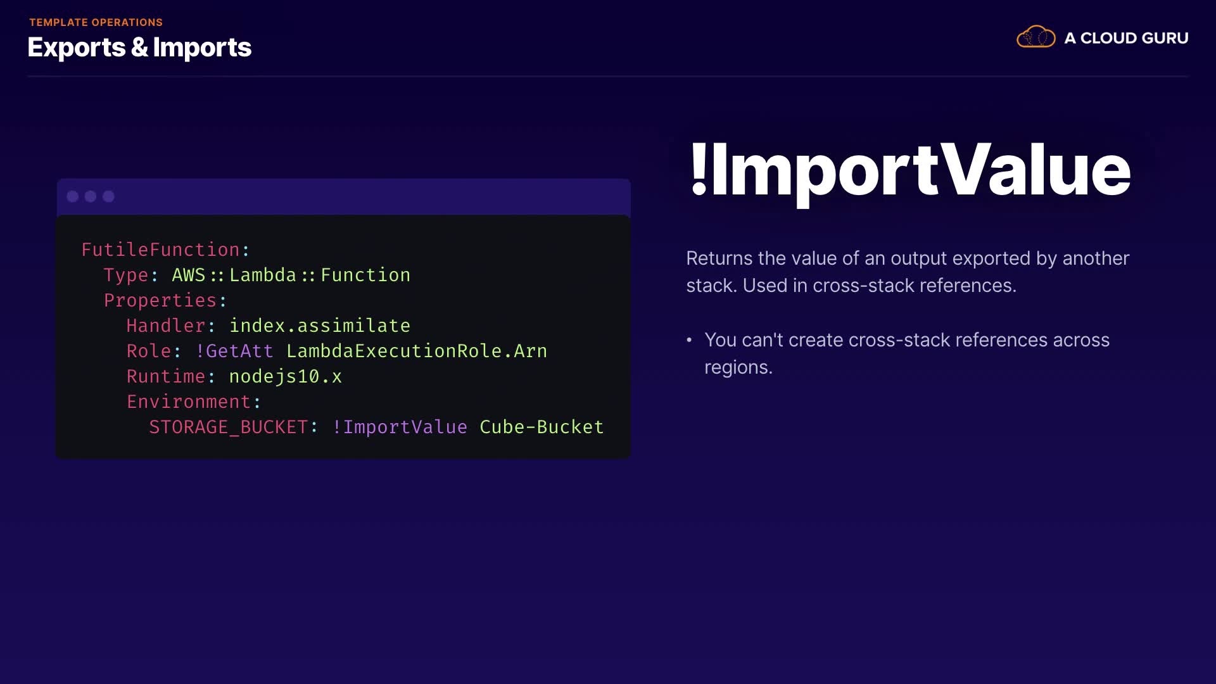Image resolution: width=1216 pixels, height=684 pixels.
Task: Click the "Exports & Imports" slide title
Action: click(139, 47)
